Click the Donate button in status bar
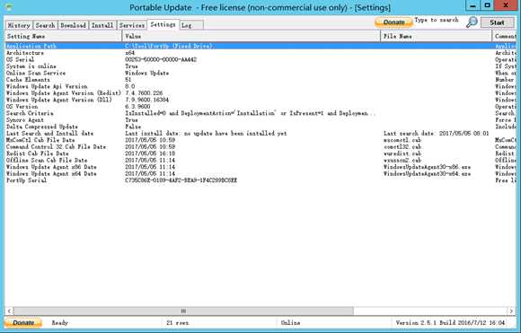This screenshot has width=521, height=333. [23, 323]
